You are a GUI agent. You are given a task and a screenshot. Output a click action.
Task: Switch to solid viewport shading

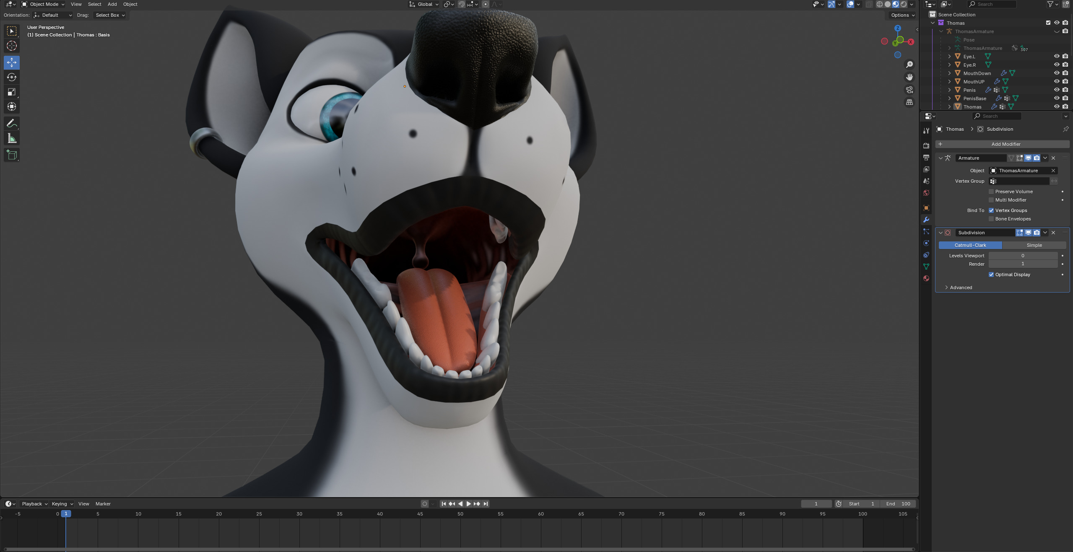(x=888, y=4)
